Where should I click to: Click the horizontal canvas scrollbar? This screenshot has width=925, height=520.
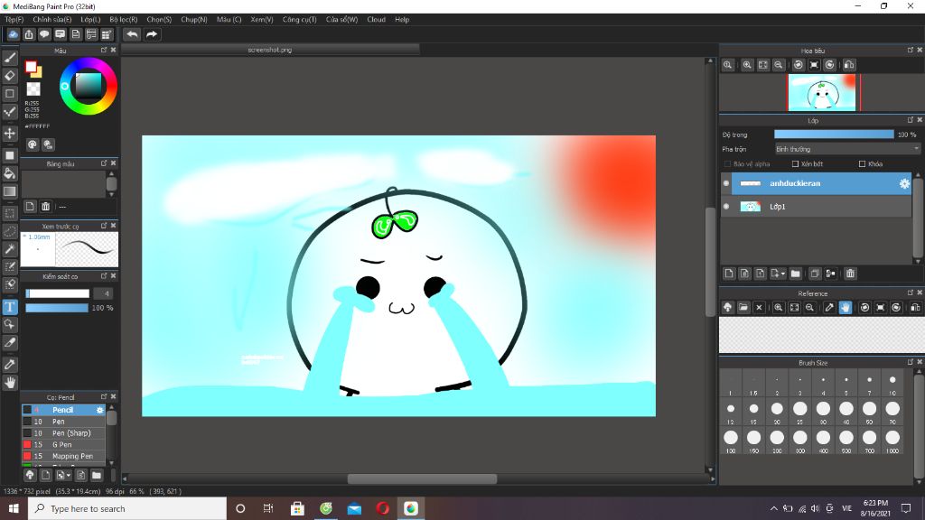[x=422, y=478]
